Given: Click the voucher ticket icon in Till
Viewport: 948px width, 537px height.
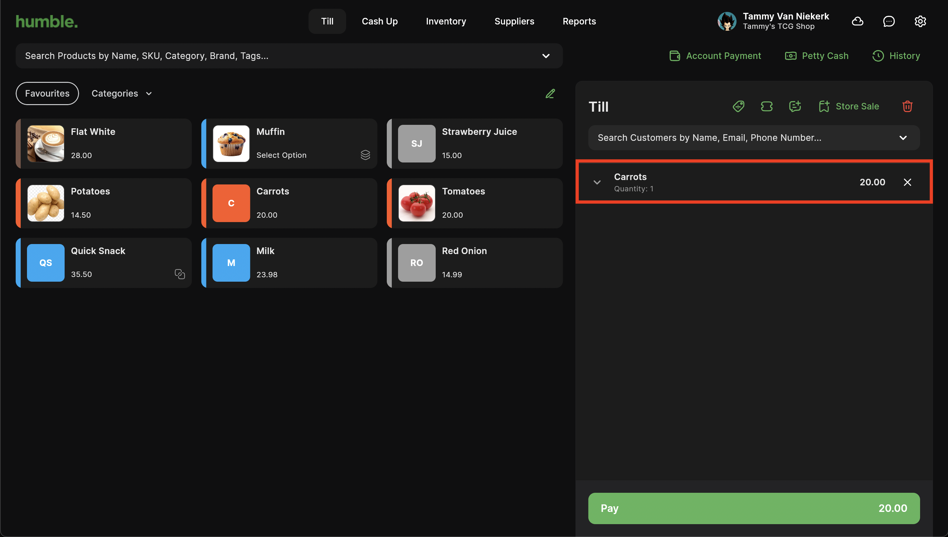Looking at the screenshot, I should tap(766, 106).
